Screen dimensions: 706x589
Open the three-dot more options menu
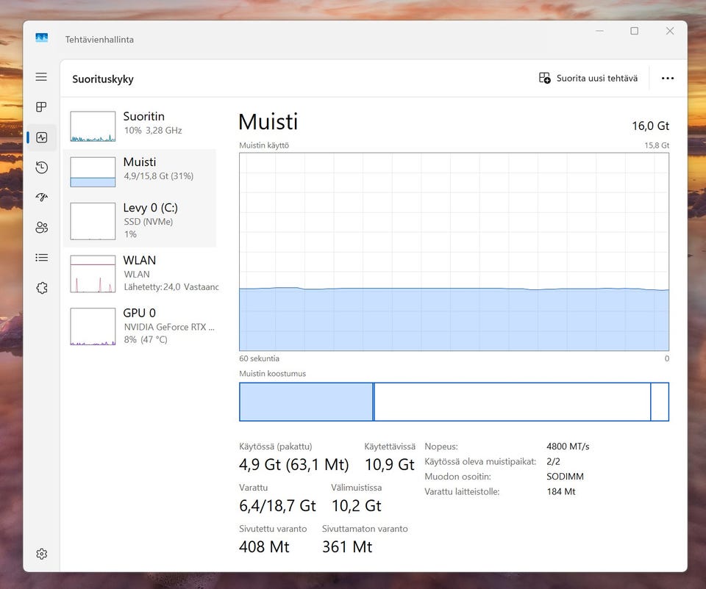tap(667, 79)
